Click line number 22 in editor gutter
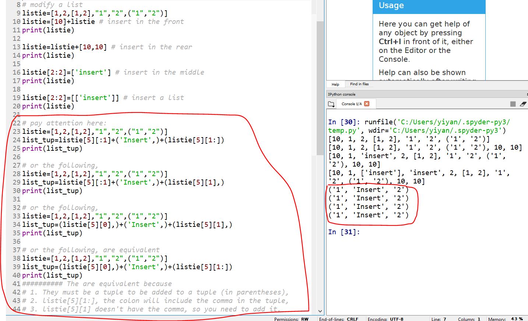 (17, 123)
